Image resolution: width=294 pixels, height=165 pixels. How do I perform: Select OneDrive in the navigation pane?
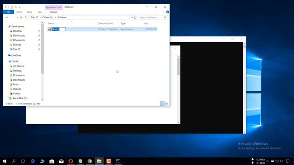(x=16, y=55)
